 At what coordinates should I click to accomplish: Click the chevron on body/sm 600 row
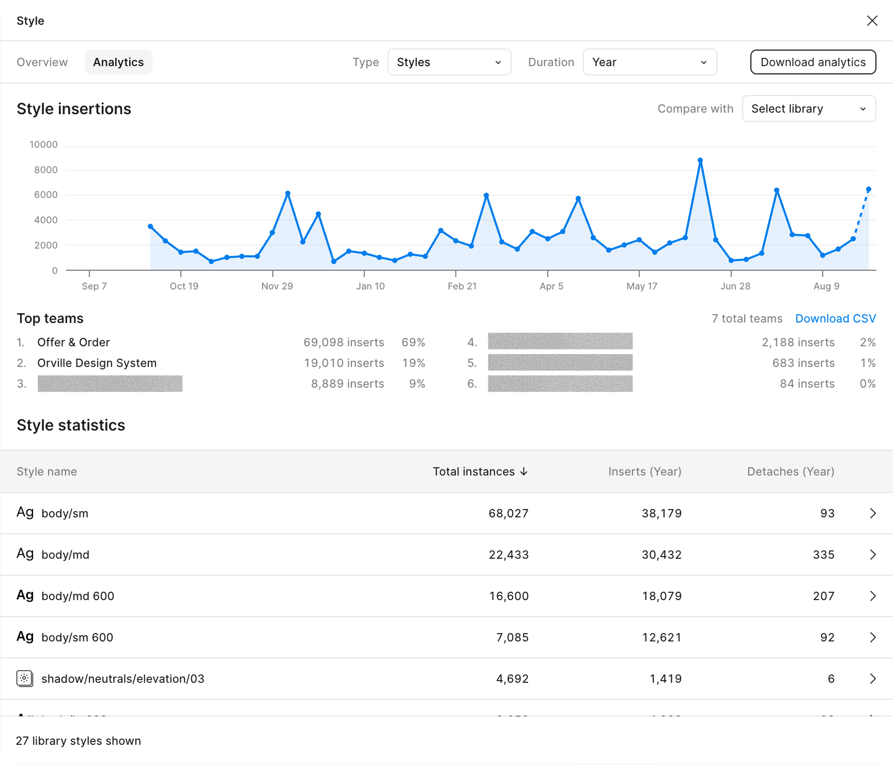[x=872, y=637]
